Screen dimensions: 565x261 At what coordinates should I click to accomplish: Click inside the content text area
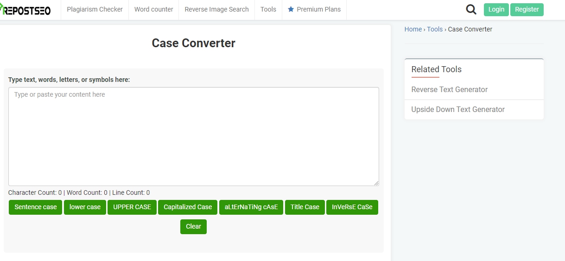coord(193,137)
